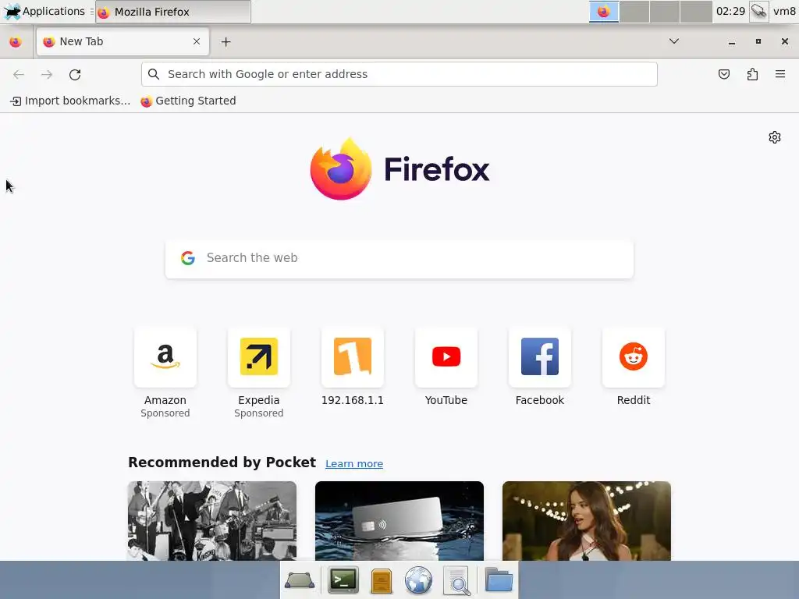Launch File Manager cabinet dock icon
This screenshot has height=599, width=799.
[381, 580]
